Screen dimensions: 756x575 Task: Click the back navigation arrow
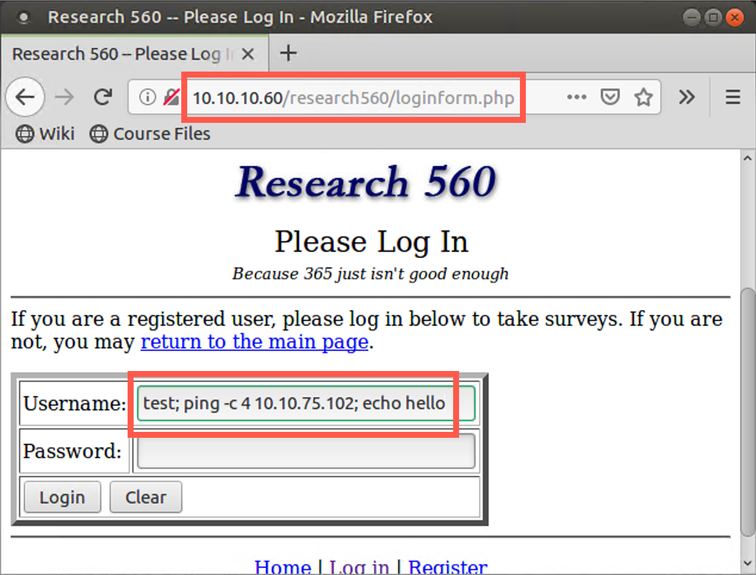tap(25, 97)
